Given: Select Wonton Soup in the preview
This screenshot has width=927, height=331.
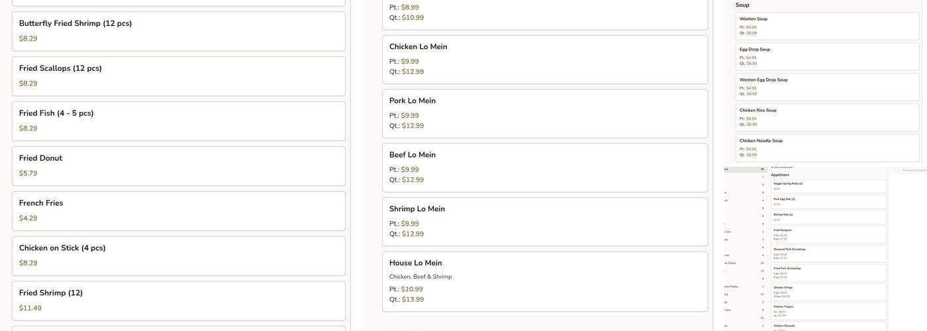Looking at the screenshot, I should pos(827,26).
